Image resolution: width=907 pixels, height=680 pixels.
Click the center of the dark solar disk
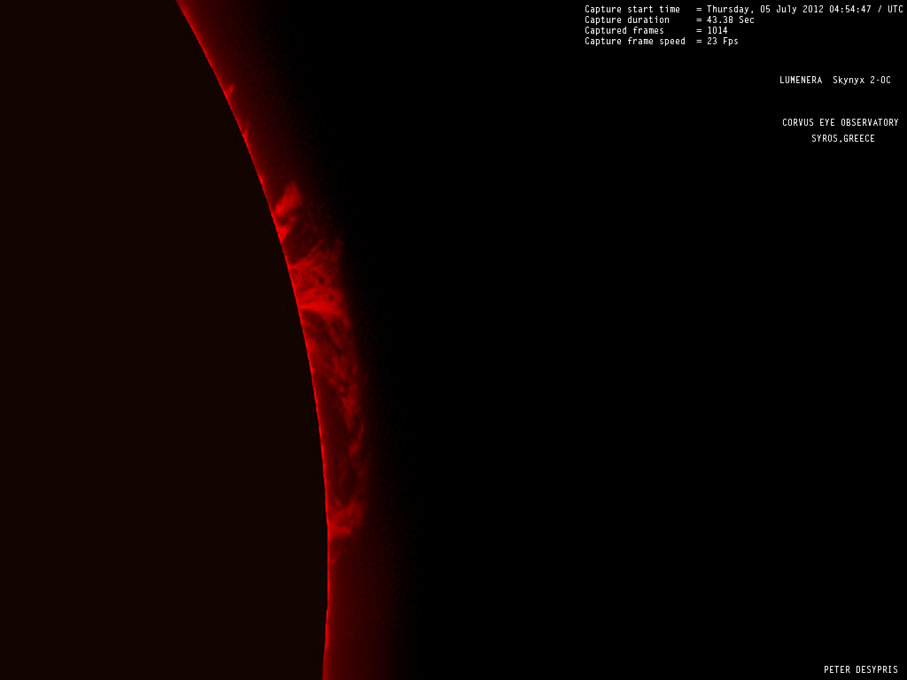pyautogui.click(x=133, y=354)
